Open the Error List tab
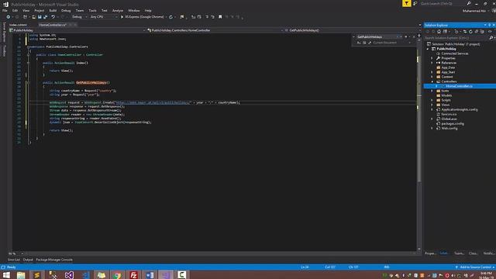Viewport: 496px width, 279px height. click(x=14, y=260)
